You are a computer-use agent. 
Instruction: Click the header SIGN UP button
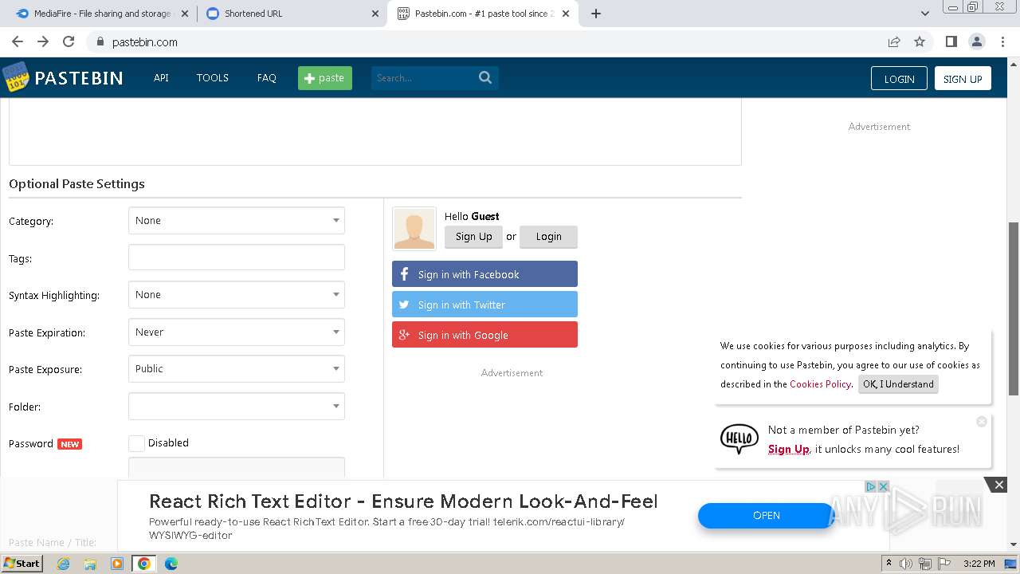(x=963, y=78)
